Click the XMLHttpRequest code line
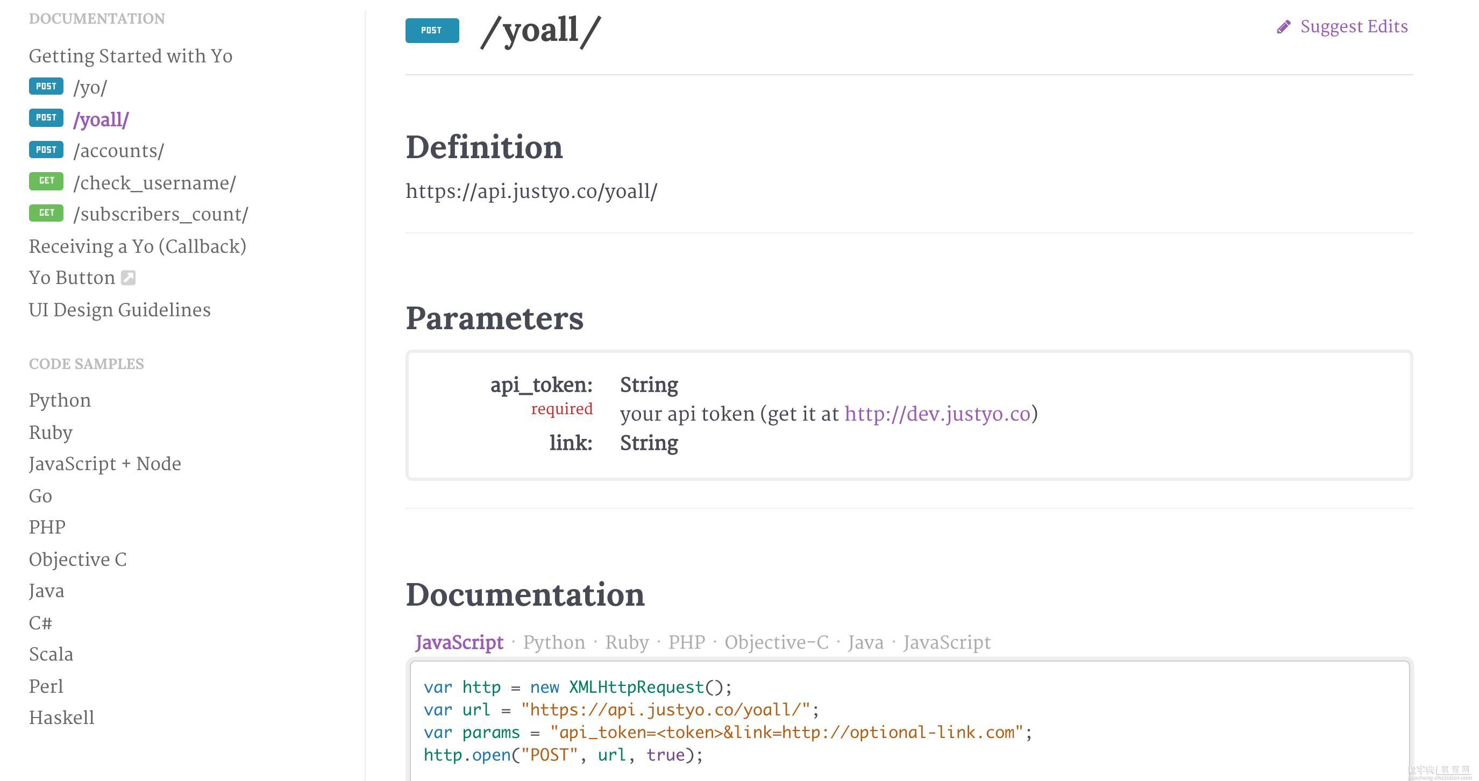 pyautogui.click(x=578, y=687)
